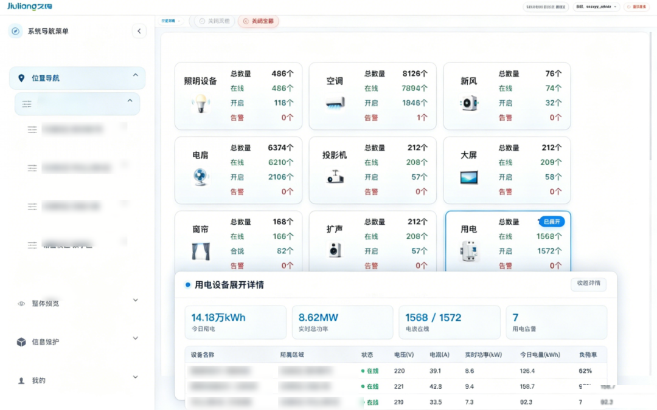The width and height of the screenshot is (657, 410).
Task: Click 总数量 8126个 in 空调 card
Action: tap(396, 73)
